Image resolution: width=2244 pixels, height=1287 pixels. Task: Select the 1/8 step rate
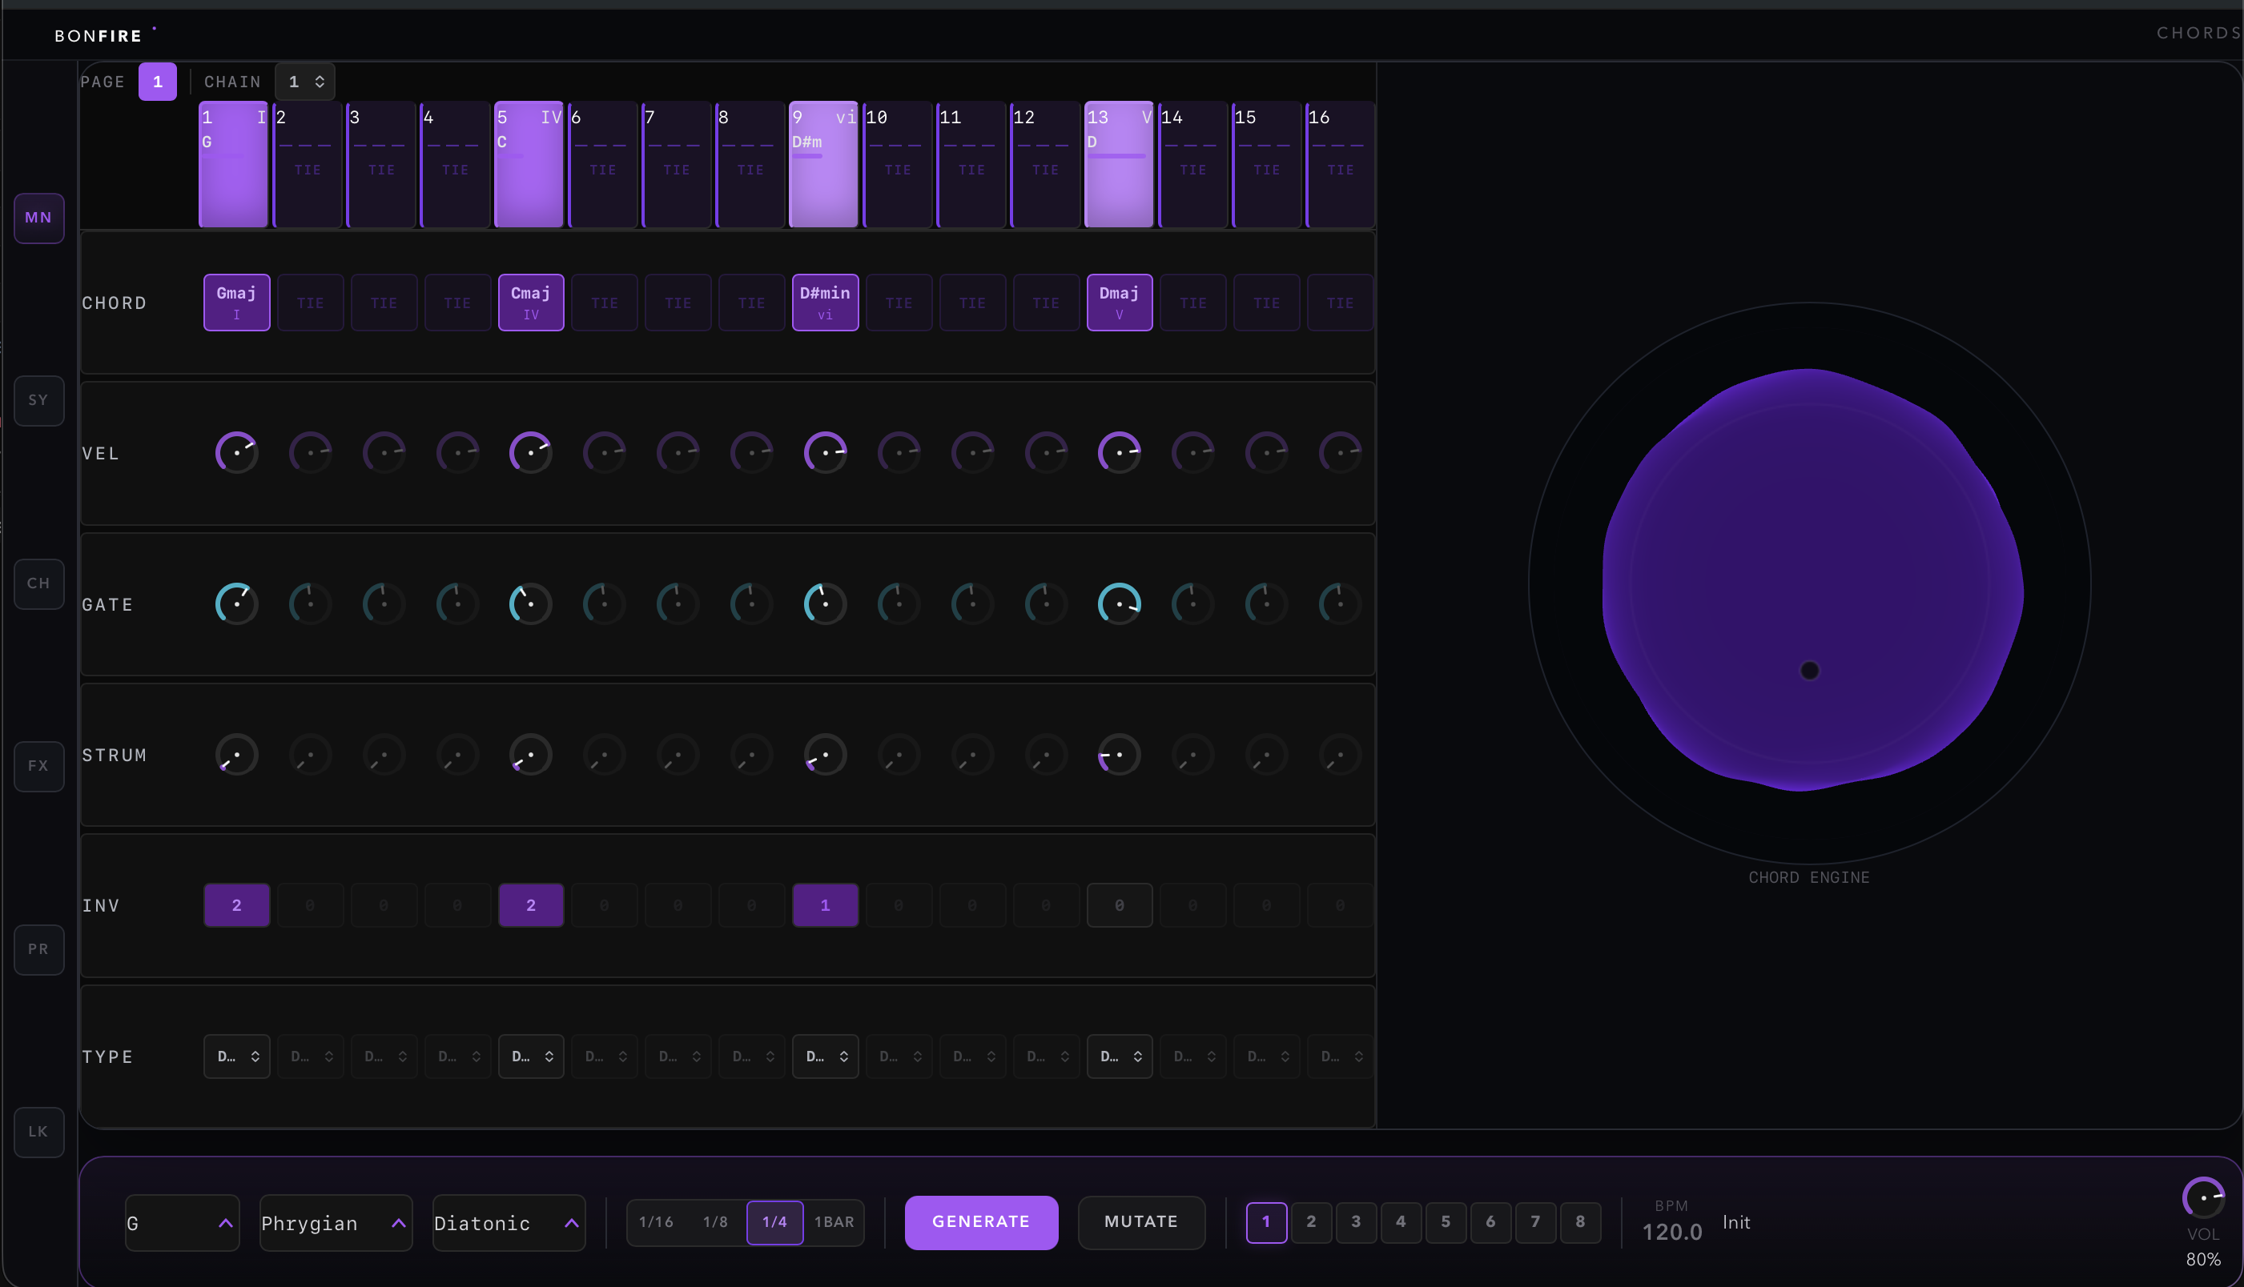pyautogui.click(x=714, y=1222)
